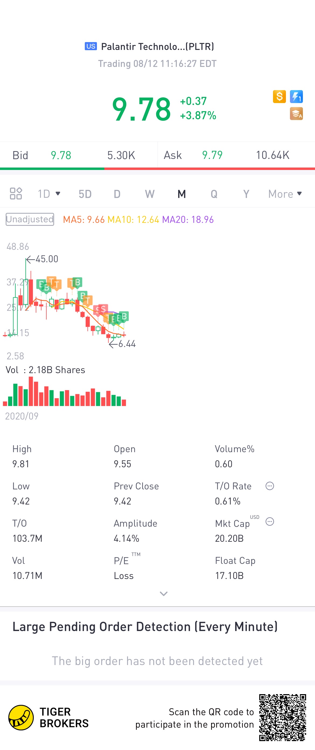Tap the info icon beside Mkt Cap
Viewport: 315px width, 750px height.
point(270,521)
